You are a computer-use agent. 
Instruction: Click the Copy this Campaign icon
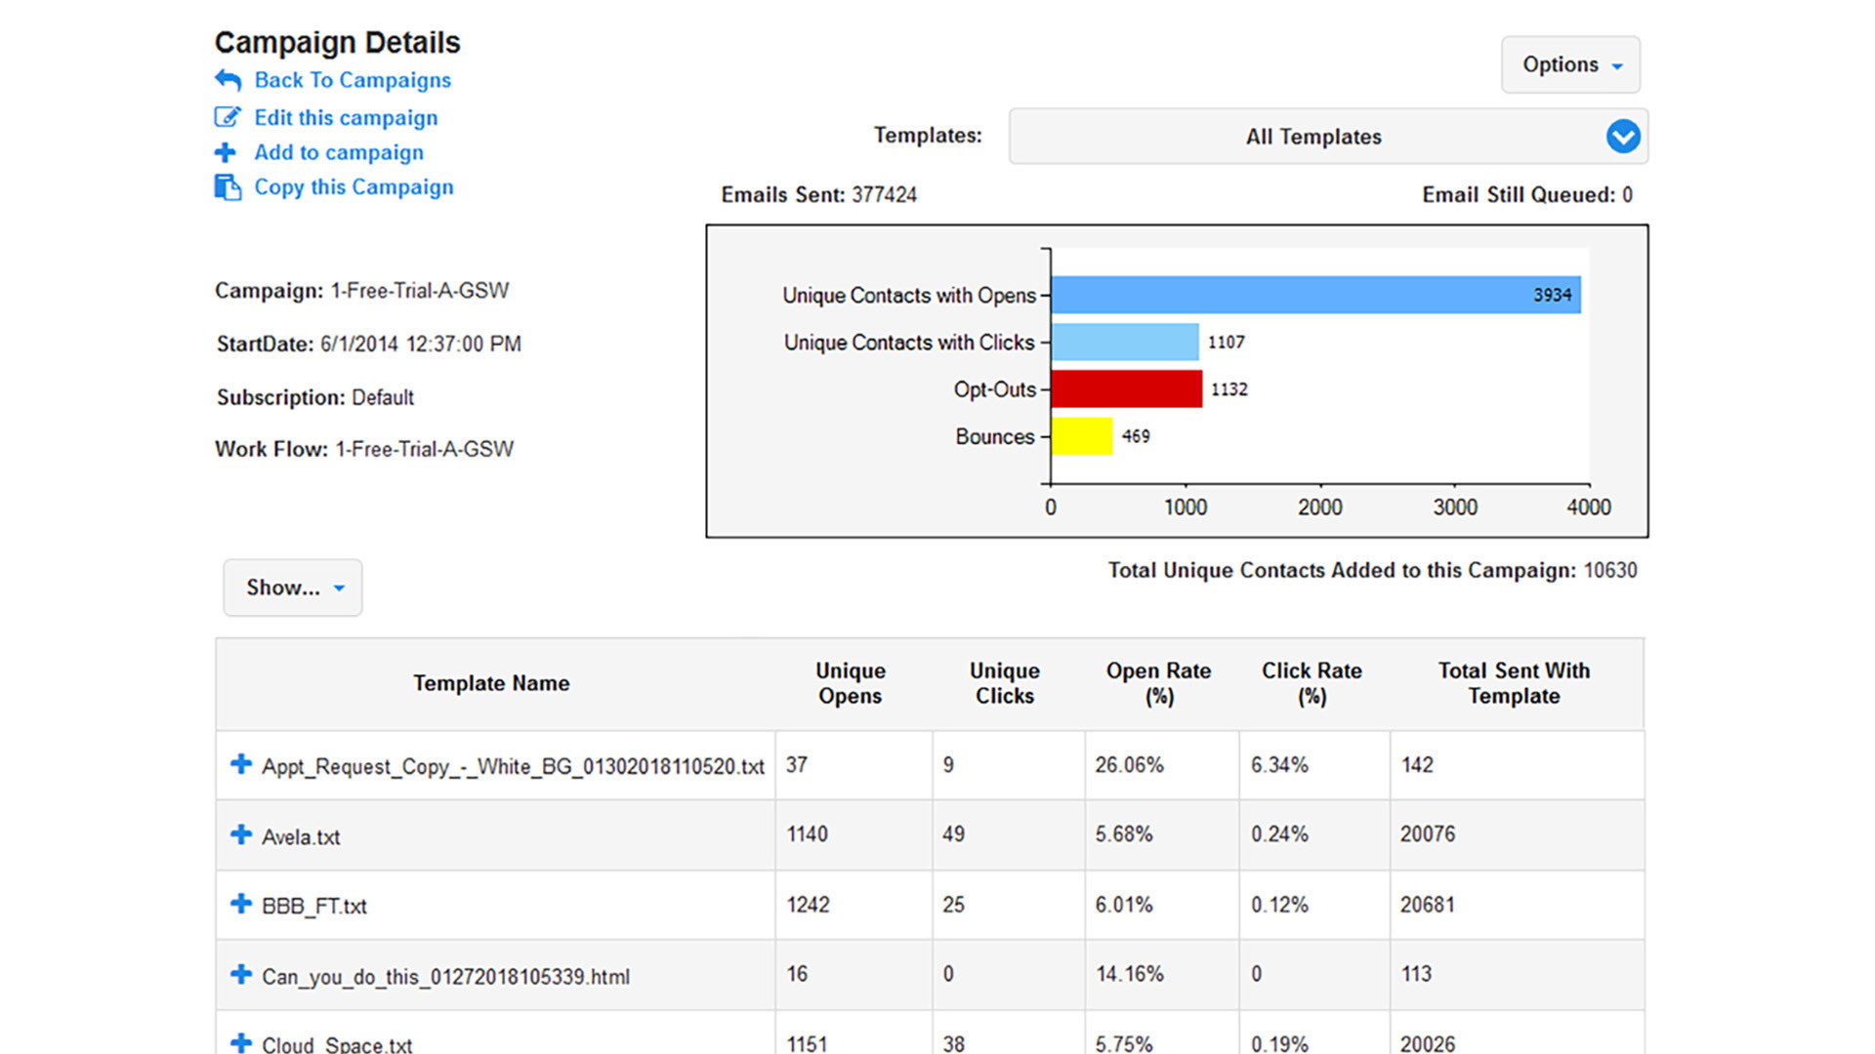pyautogui.click(x=220, y=185)
